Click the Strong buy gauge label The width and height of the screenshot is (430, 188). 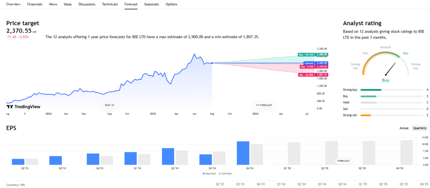click(x=416, y=66)
